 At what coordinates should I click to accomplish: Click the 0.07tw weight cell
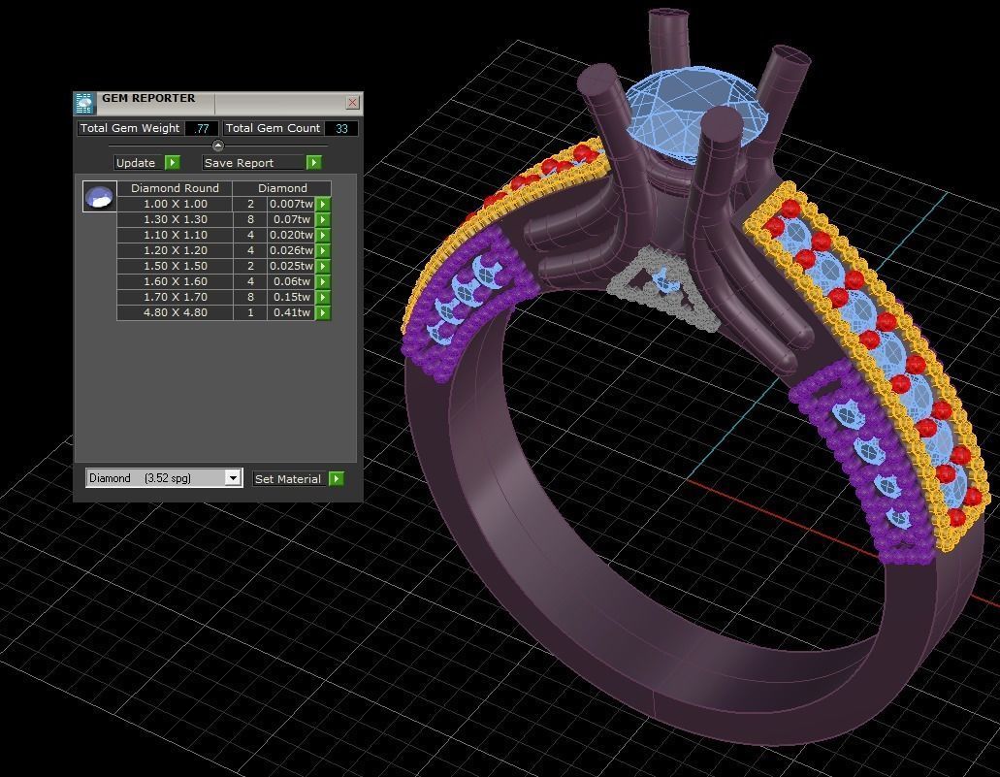click(291, 219)
